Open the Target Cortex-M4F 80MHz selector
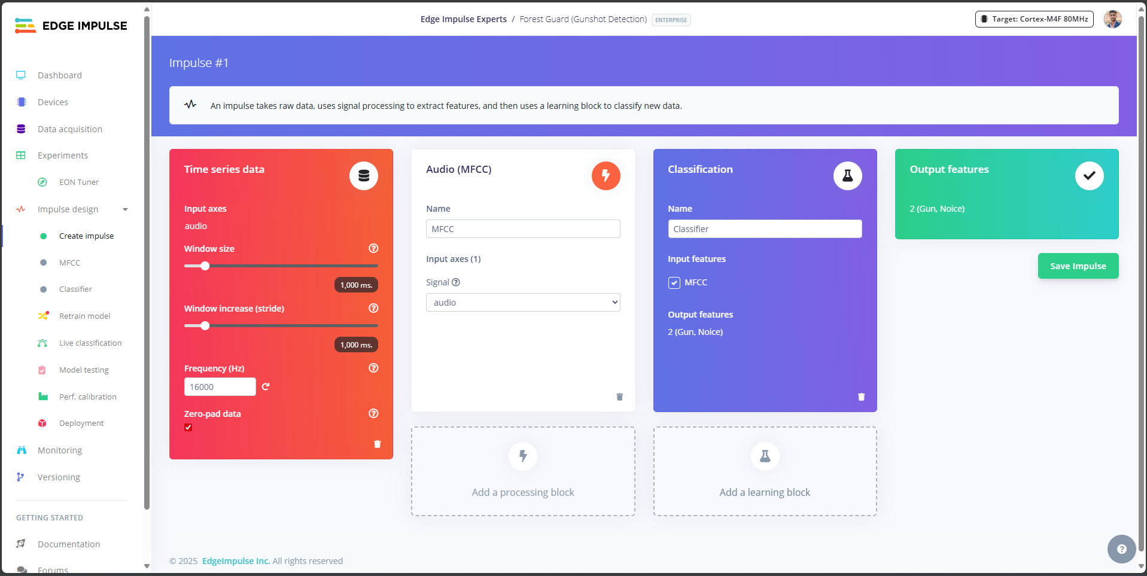The height and width of the screenshot is (576, 1147). [1035, 19]
